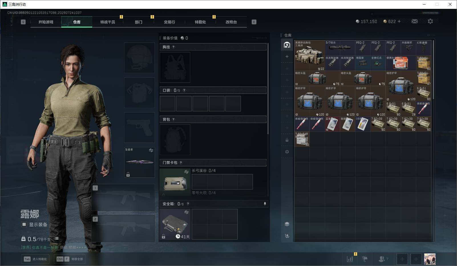Go to the 交易行 tab
The width and height of the screenshot is (457, 266).
[169, 22]
